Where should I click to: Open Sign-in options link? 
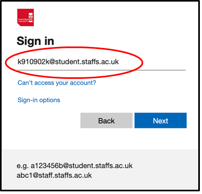[39, 101]
